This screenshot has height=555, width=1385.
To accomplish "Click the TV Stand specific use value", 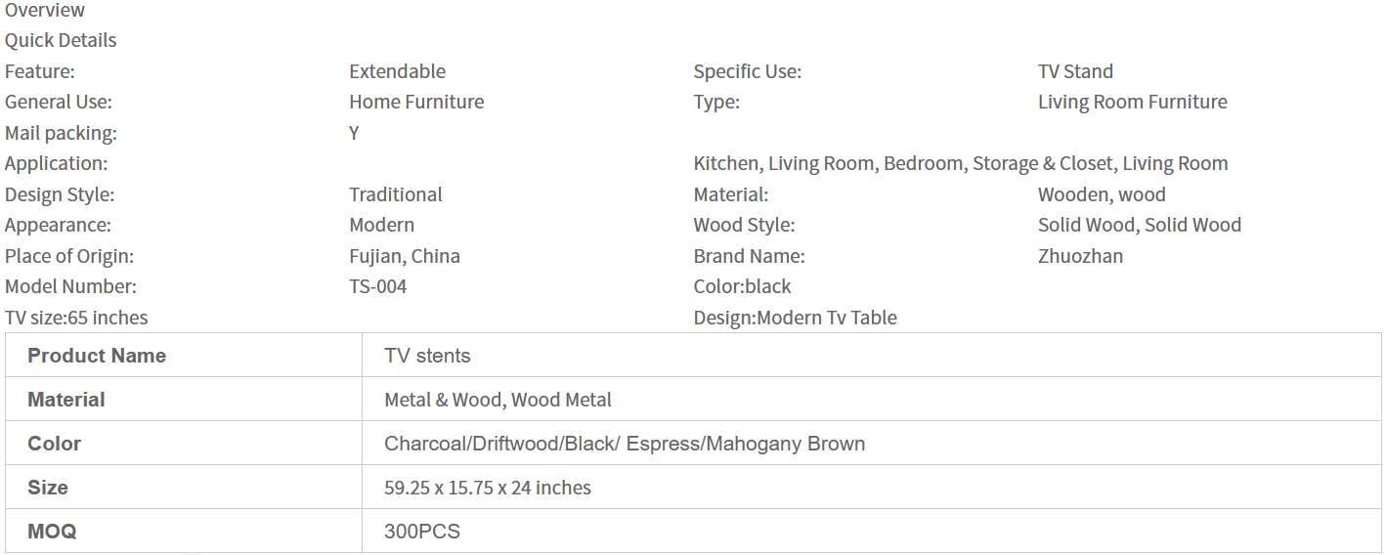I will pos(1075,71).
